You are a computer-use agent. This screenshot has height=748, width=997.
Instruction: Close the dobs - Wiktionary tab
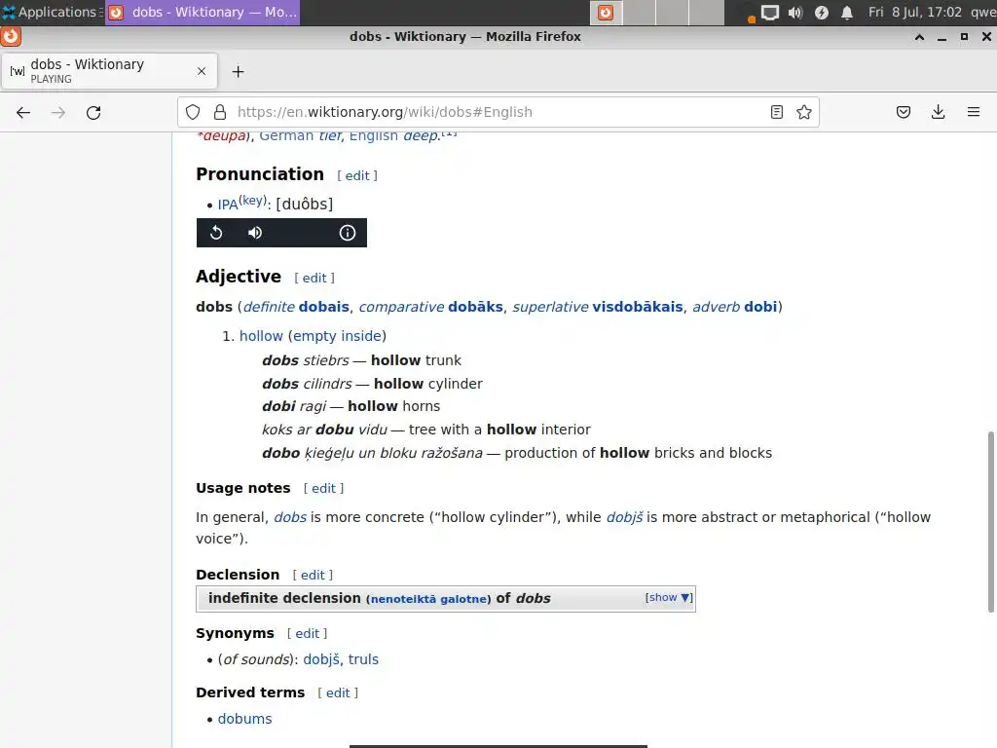click(x=202, y=71)
